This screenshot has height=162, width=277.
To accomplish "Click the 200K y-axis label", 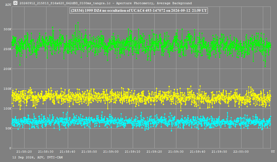I will pos(7,69).
